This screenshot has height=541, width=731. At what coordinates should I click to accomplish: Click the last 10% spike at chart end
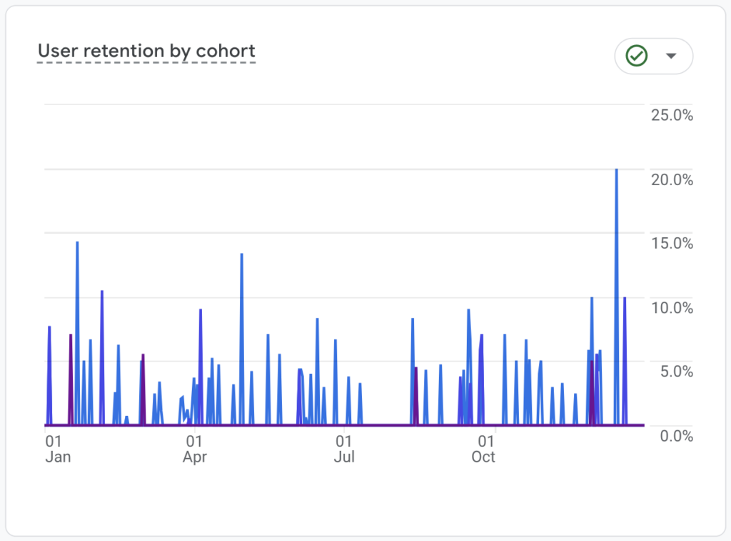[625, 299]
